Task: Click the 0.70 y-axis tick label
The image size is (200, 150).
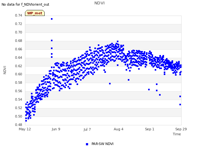Action: (18, 32)
